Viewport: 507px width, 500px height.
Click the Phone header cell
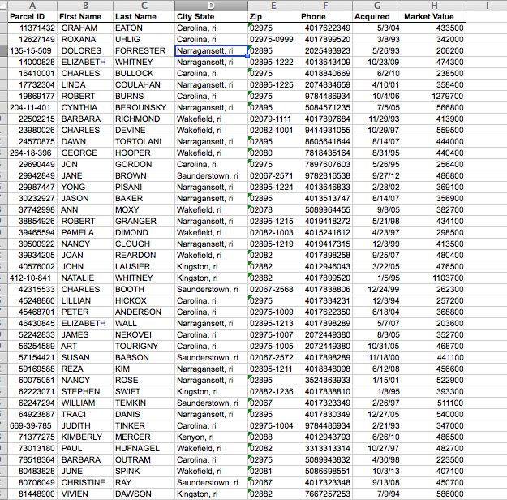[325, 17]
